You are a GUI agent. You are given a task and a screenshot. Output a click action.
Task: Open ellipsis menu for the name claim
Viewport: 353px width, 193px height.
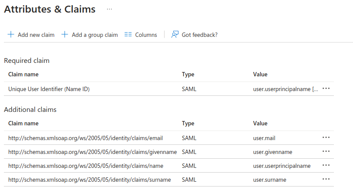[x=326, y=166]
